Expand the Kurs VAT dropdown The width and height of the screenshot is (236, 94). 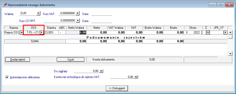point(78,13)
